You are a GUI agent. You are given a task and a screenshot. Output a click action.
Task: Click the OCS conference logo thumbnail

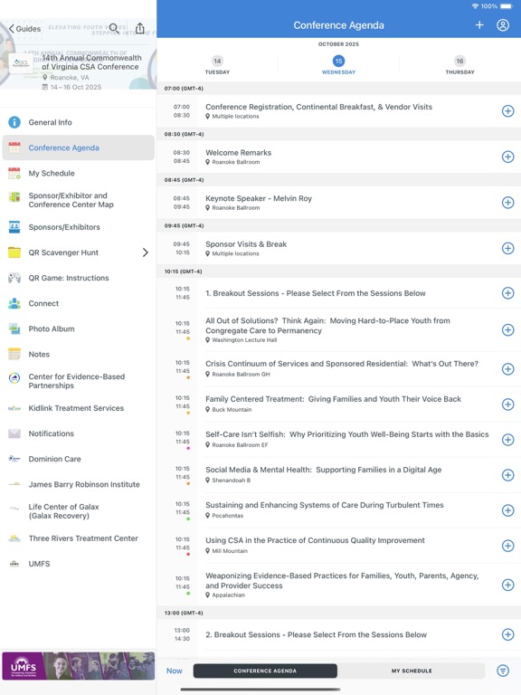[x=21, y=62]
